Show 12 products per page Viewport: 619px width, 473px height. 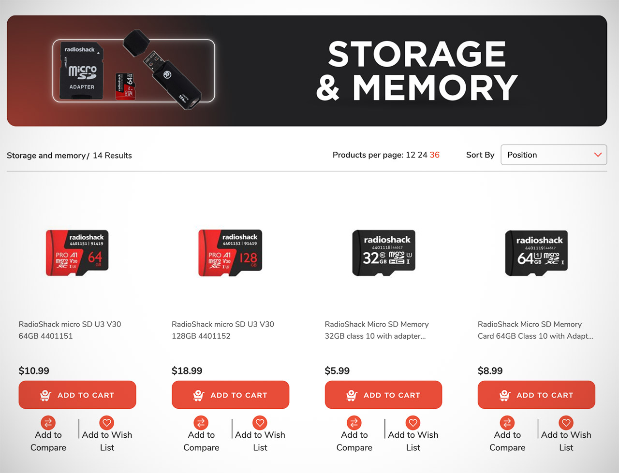pyautogui.click(x=411, y=155)
